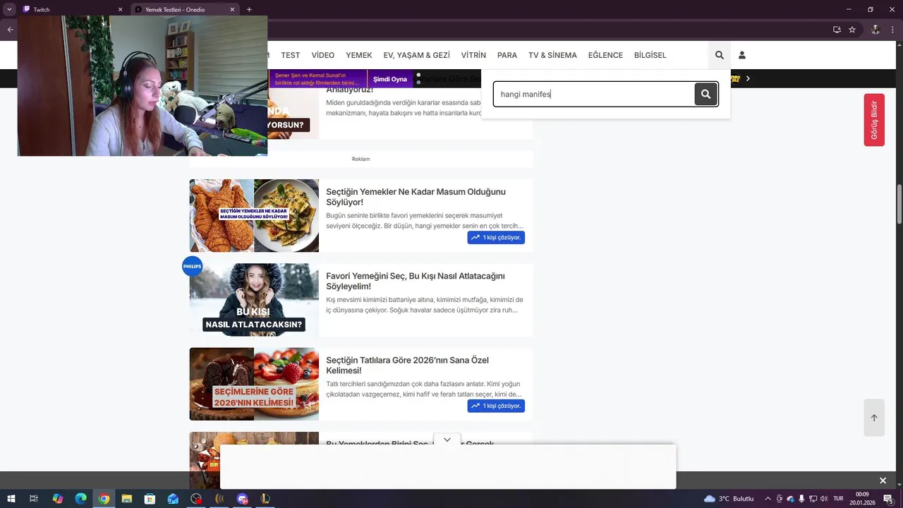Click the 'Seçimlerine Göre 2026'nın Kelimesi' thumbnail
This screenshot has width=903, height=508.
click(254, 384)
